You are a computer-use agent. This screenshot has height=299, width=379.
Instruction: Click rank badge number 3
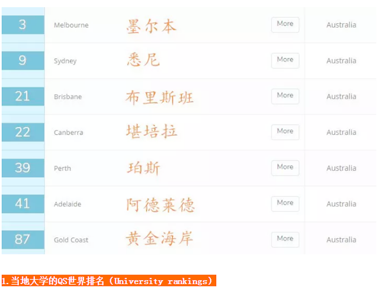click(23, 25)
